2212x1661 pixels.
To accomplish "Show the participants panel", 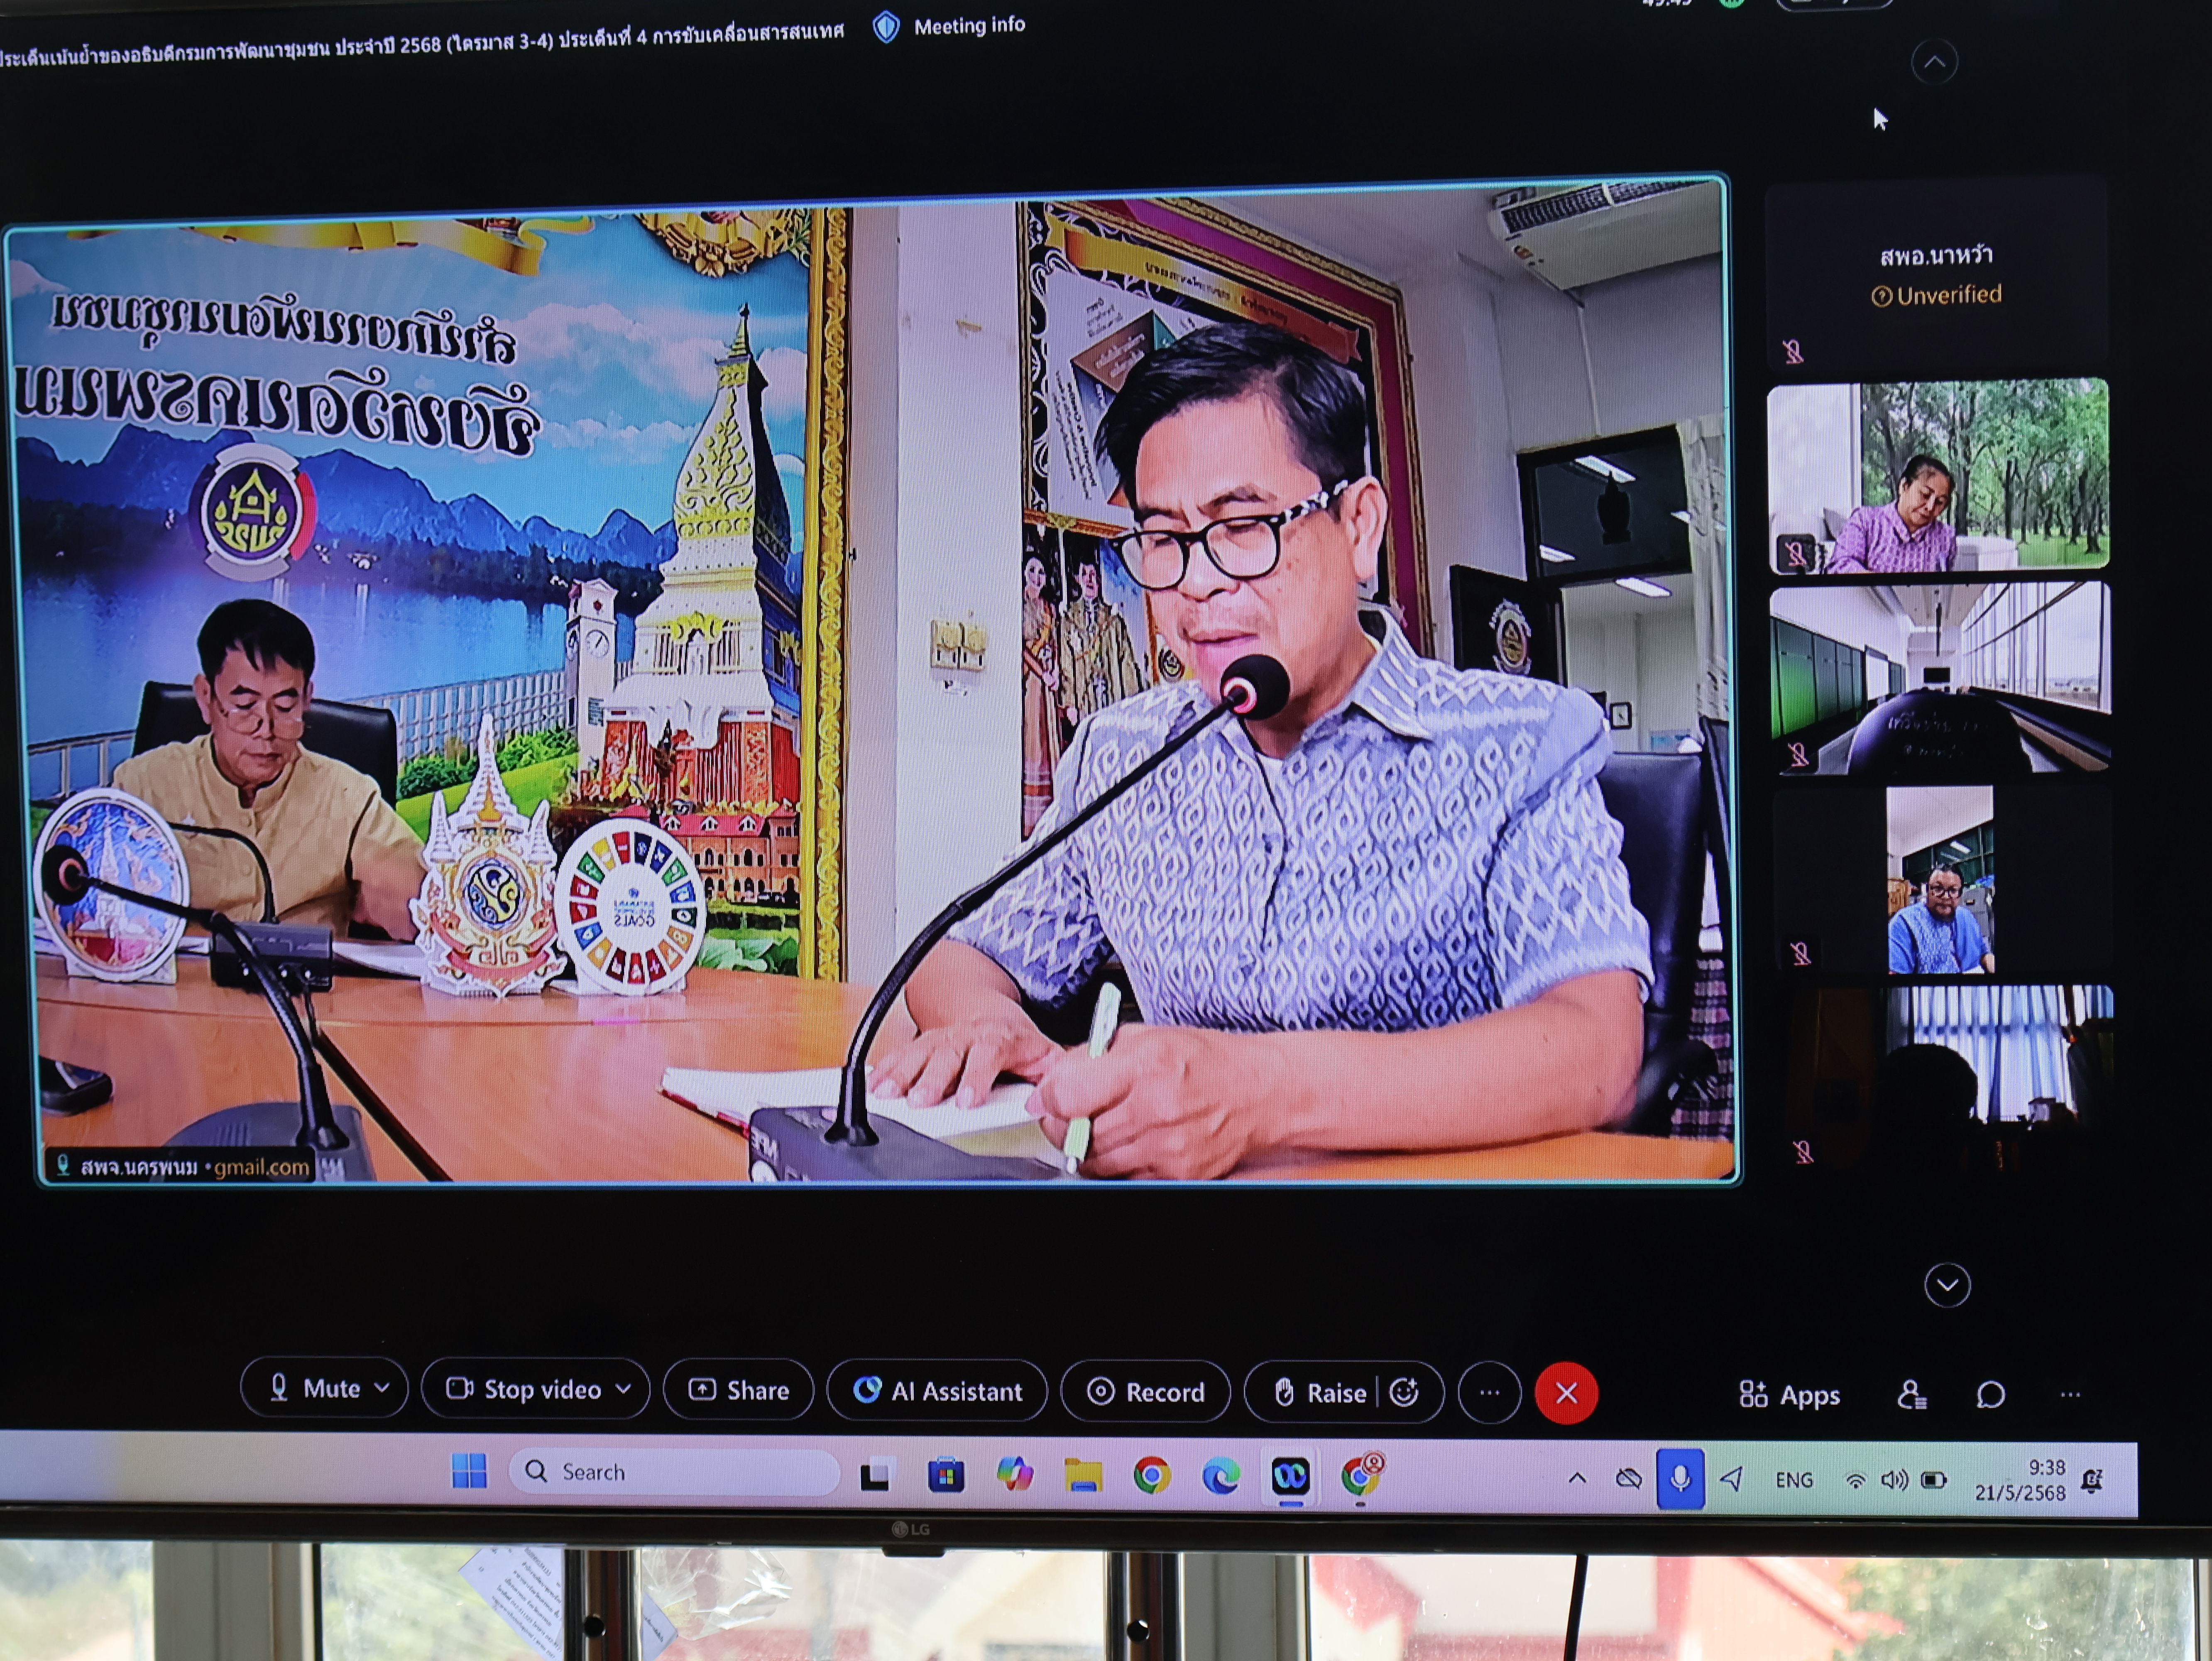I will pos(1911,1395).
